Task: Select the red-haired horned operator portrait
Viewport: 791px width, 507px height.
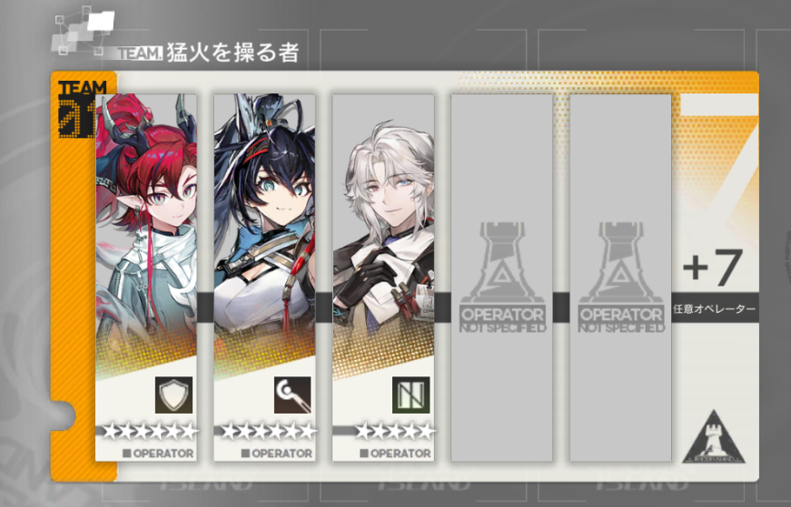Action: tap(146, 237)
